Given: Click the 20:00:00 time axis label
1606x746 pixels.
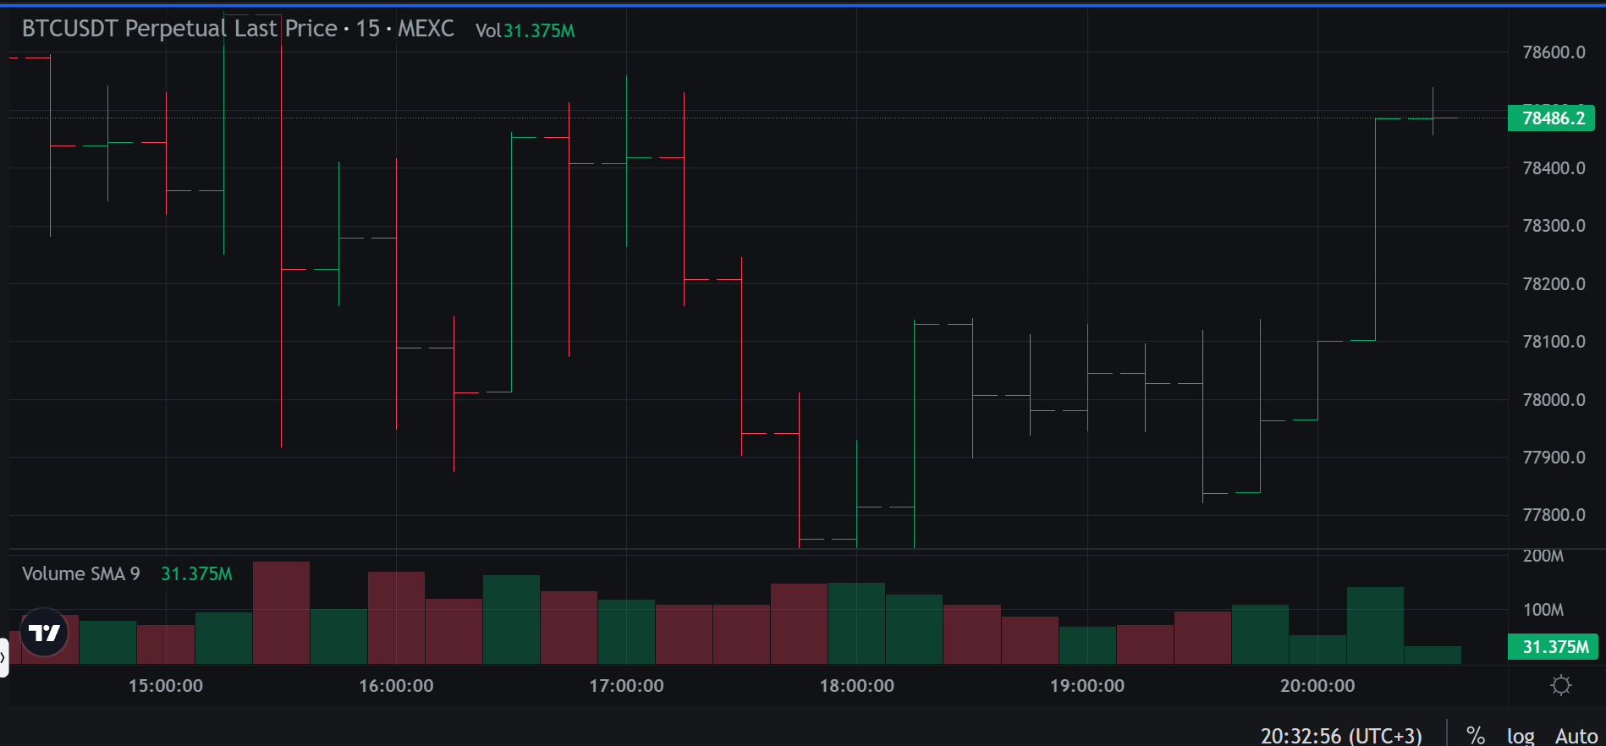Looking at the screenshot, I should pos(1317,686).
